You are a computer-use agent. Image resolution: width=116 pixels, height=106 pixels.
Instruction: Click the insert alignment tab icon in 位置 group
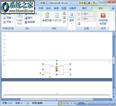[x=79, y=23]
